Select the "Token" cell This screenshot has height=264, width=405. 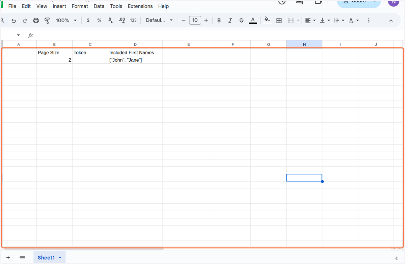[x=90, y=53]
